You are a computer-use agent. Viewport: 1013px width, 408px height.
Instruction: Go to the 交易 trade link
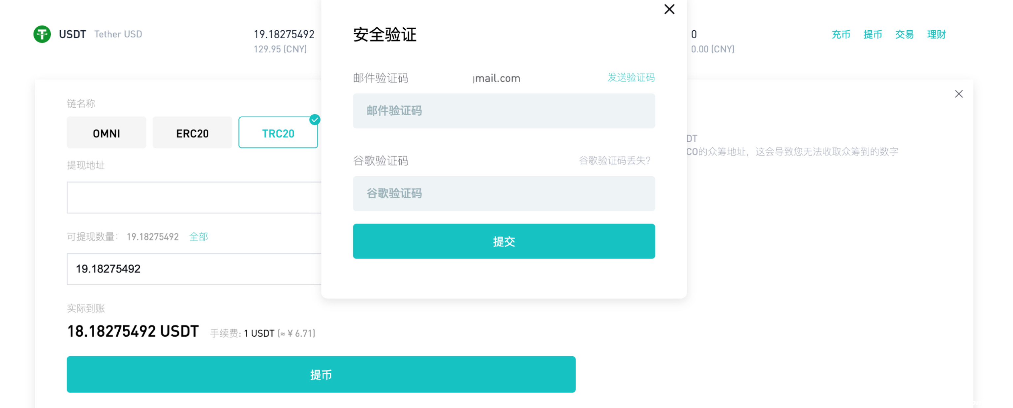[904, 35]
